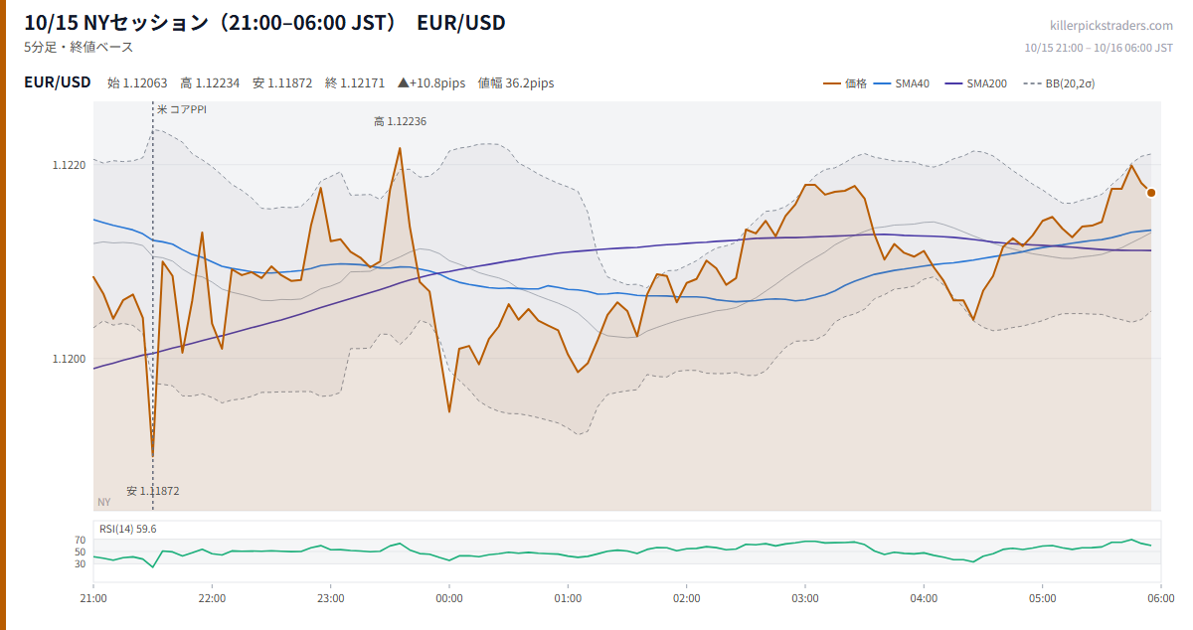Screen dimensions: 1193x630
Task: Click the 02:00 time axis label
Action: (686, 598)
